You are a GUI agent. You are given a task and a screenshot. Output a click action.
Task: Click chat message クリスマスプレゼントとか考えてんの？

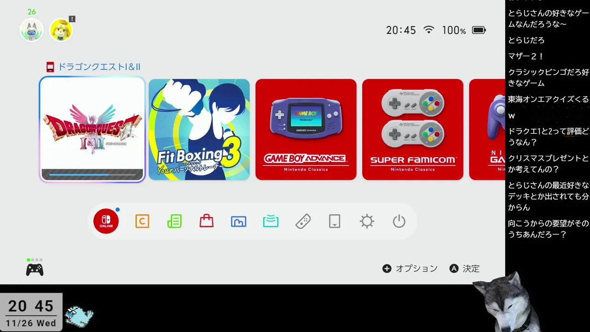point(549,164)
